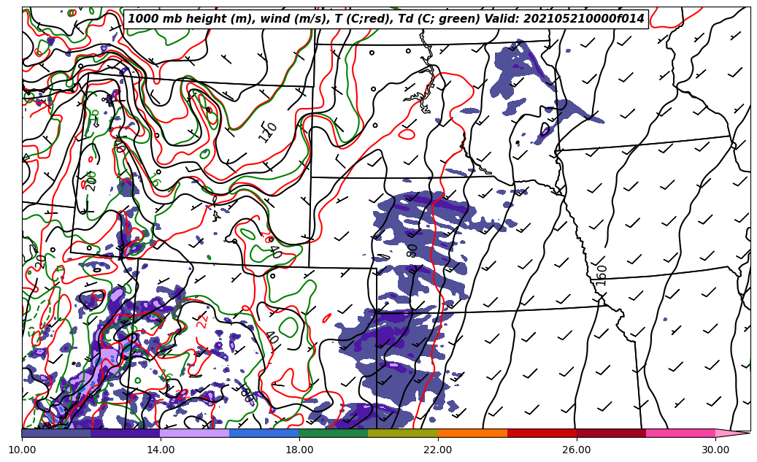
Task: Click the 26.00 colorbar tick label
Action: pos(577,450)
